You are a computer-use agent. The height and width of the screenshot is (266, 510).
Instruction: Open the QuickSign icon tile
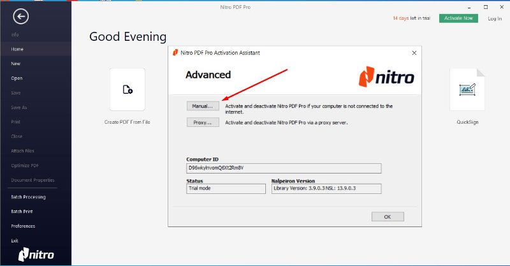point(467,90)
